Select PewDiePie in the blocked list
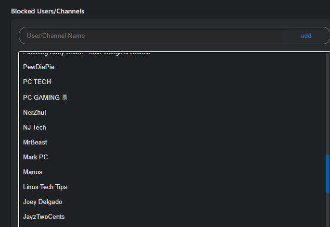The height and width of the screenshot is (227, 330). pos(38,67)
